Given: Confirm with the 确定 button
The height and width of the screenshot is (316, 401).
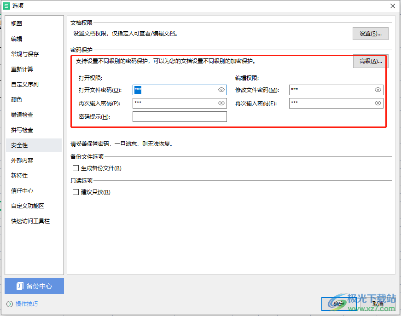Looking at the screenshot, I should (x=339, y=304).
